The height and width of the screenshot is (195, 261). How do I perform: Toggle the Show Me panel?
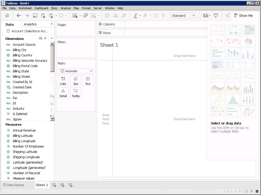coord(243,15)
